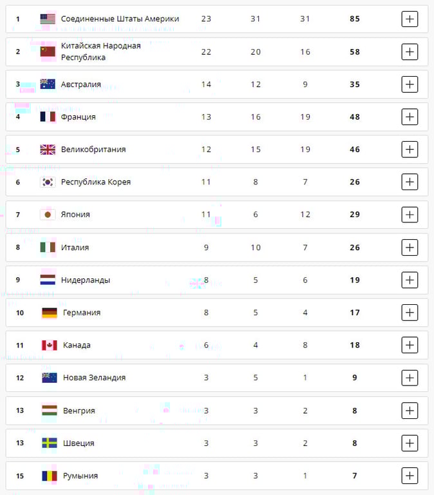Click the Canada flag icon
Screen dimensions: 434x495
point(50,345)
